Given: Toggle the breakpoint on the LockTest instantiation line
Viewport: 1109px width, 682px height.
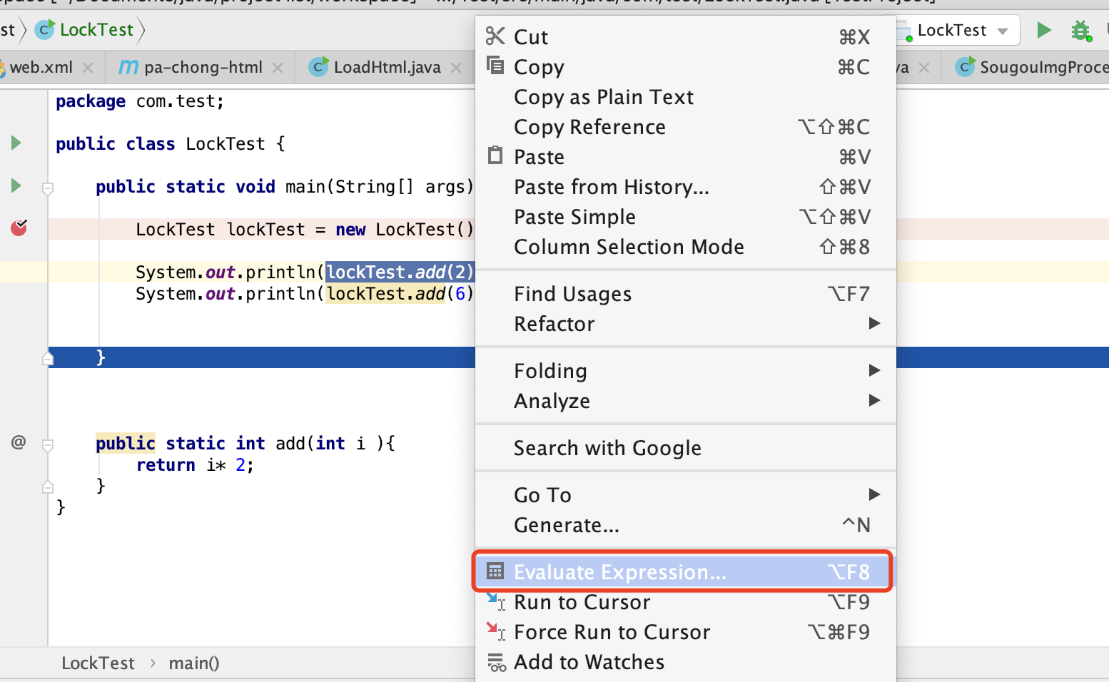Looking at the screenshot, I should pyautogui.click(x=18, y=228).
